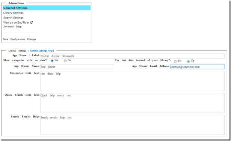Click inside the Categories Help Text box

point(133,81)
